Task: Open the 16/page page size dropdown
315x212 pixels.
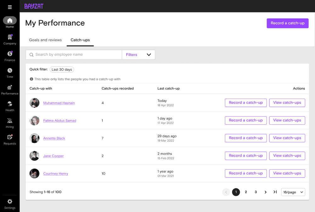Action: pos(293,192)
